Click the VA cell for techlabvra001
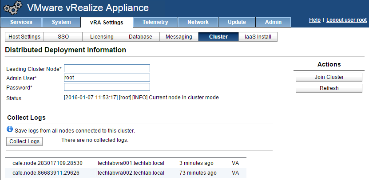The image size is (369, 180). click(x=235, y=163)
